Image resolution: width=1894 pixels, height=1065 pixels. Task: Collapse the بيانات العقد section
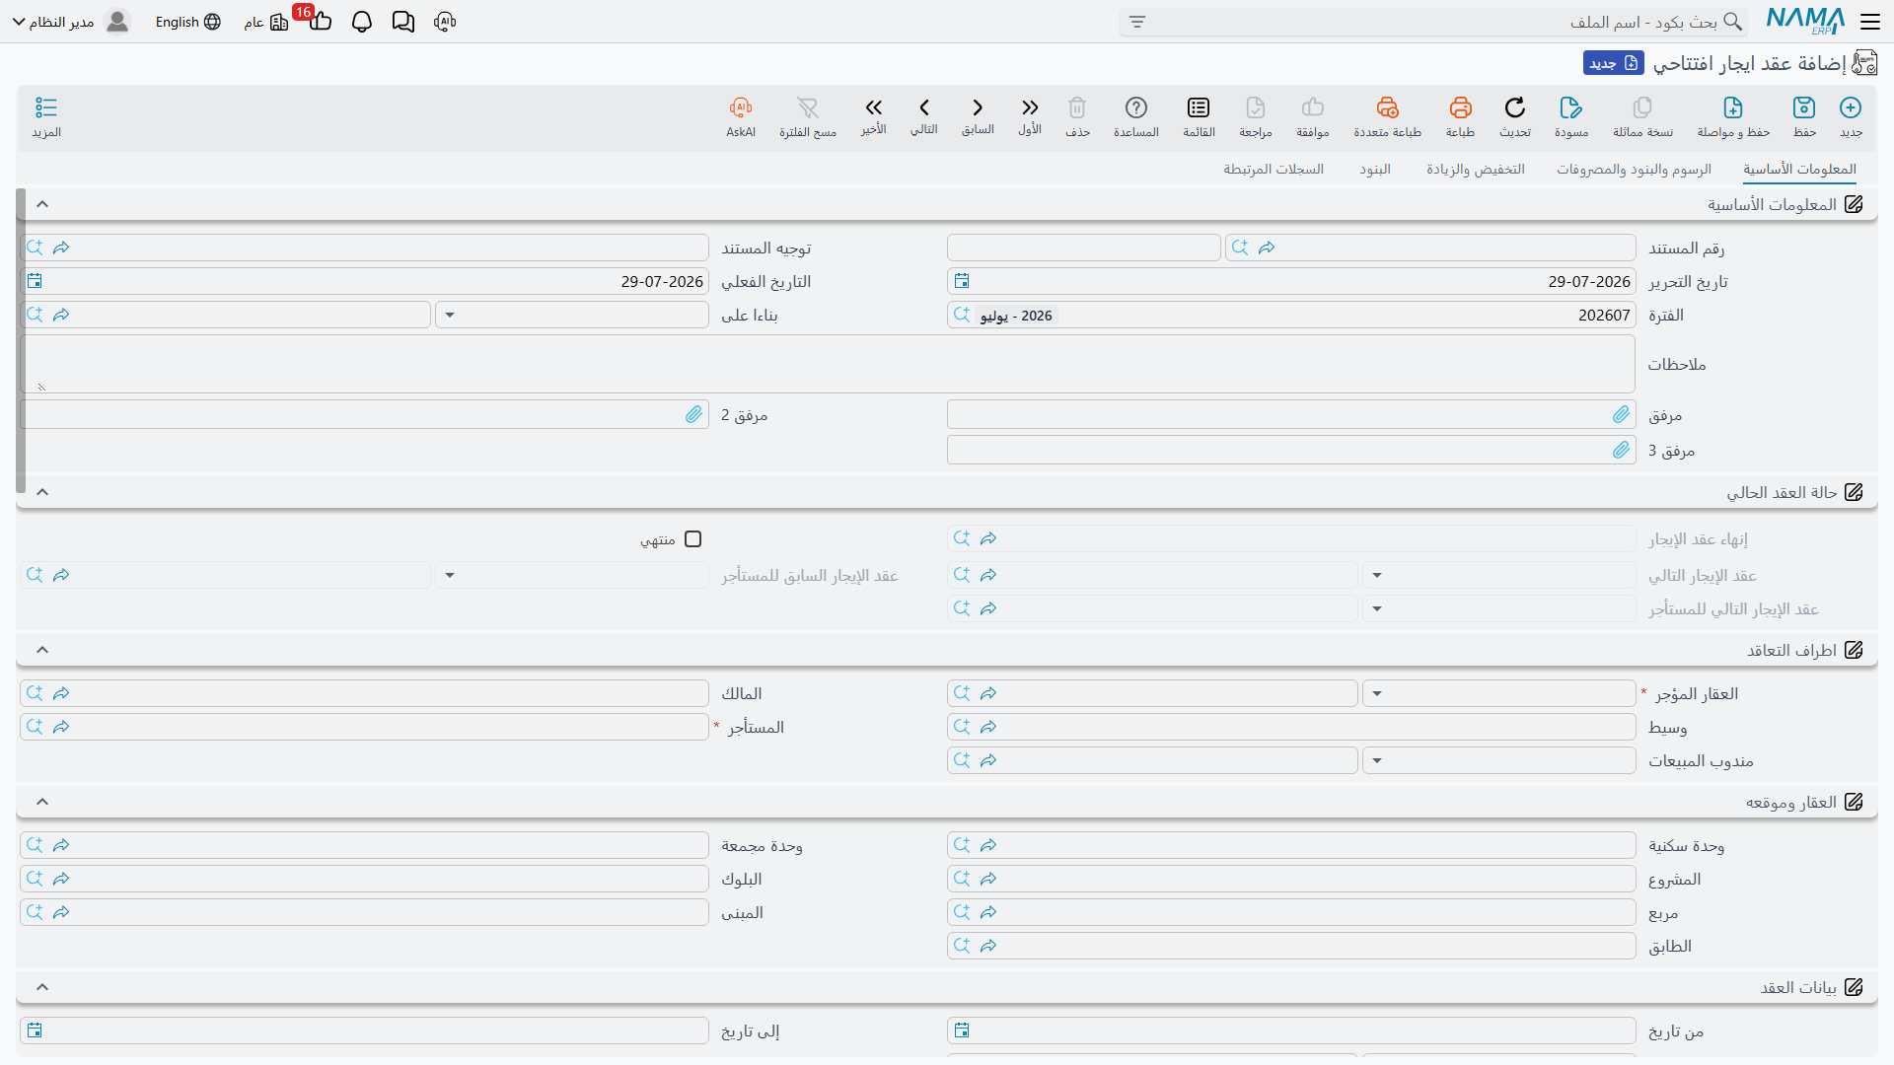coord(42,987)
